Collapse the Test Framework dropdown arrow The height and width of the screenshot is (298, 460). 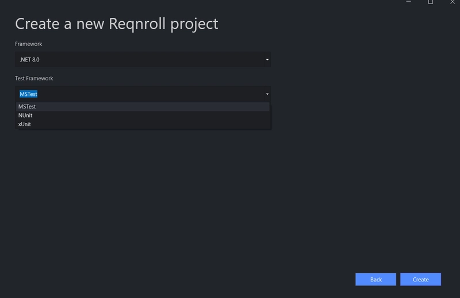(x=267, y=94)
